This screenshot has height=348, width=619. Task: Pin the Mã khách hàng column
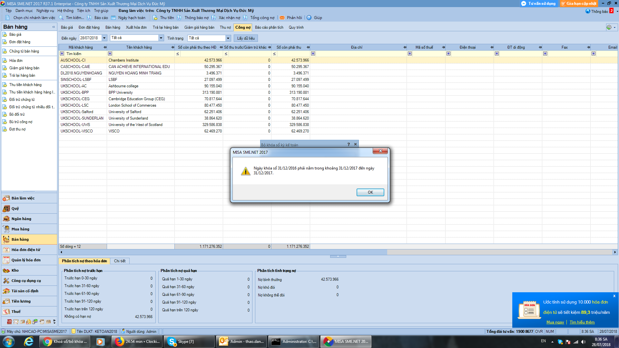tap(105, 47)
